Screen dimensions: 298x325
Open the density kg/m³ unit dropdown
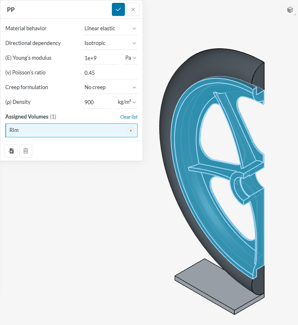click(127, 102)
